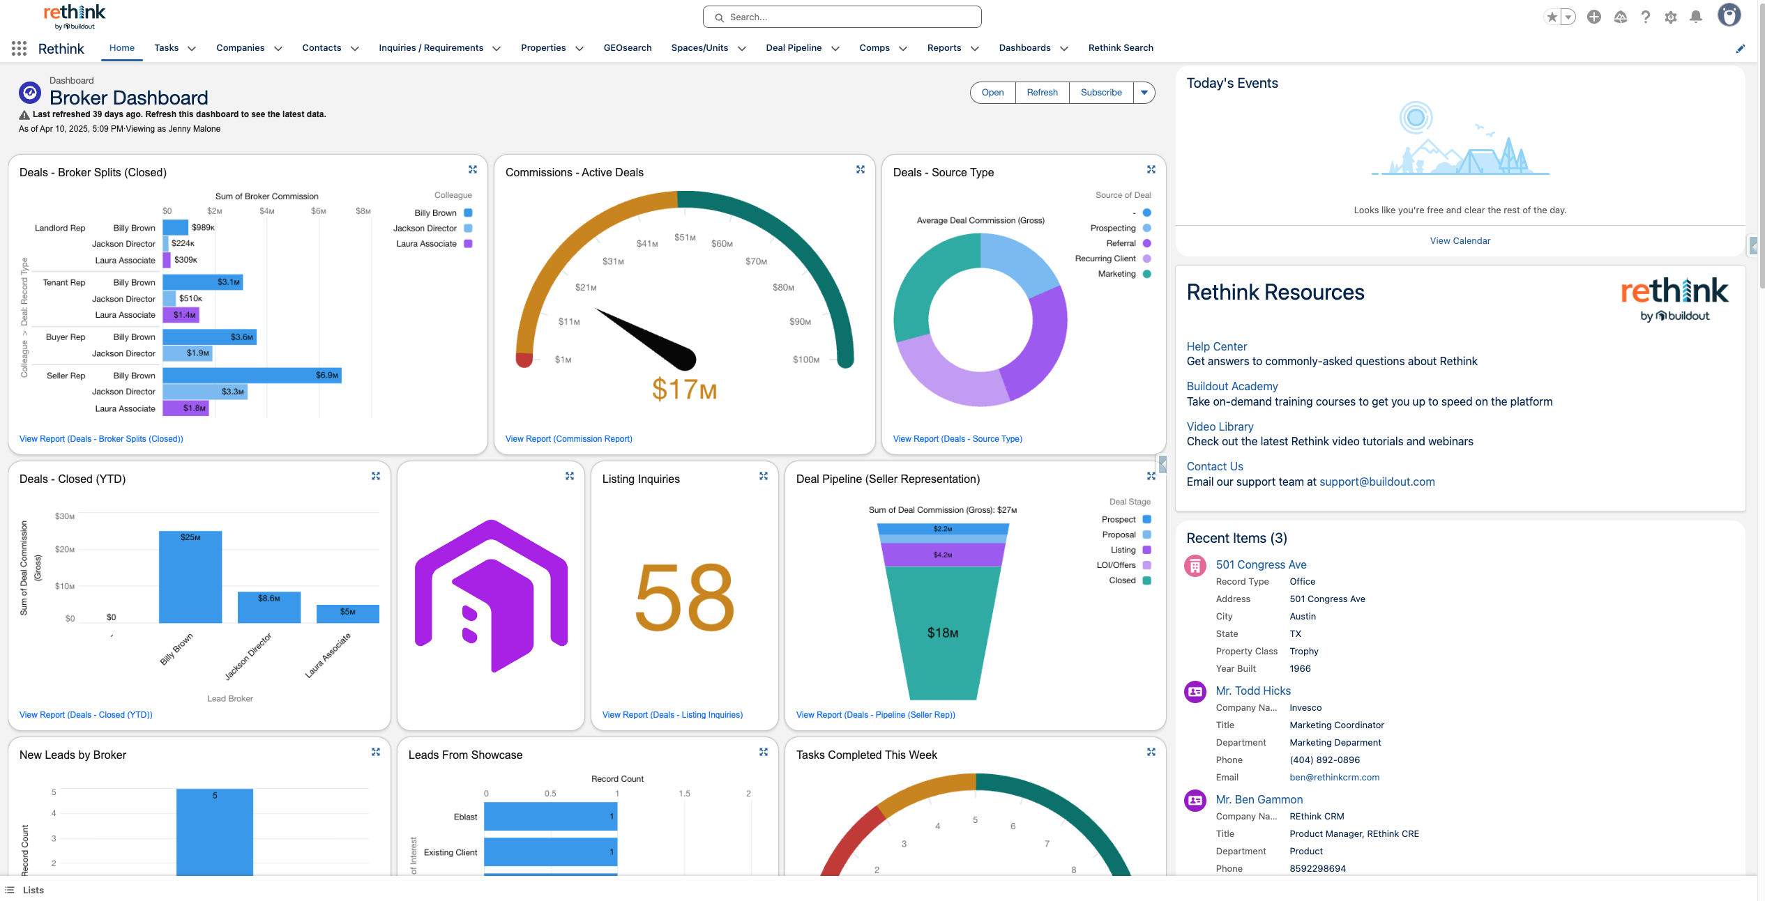
Task: Expand the Deal Pipeline (Seller Representation) widget
Action: [1151, 476]
